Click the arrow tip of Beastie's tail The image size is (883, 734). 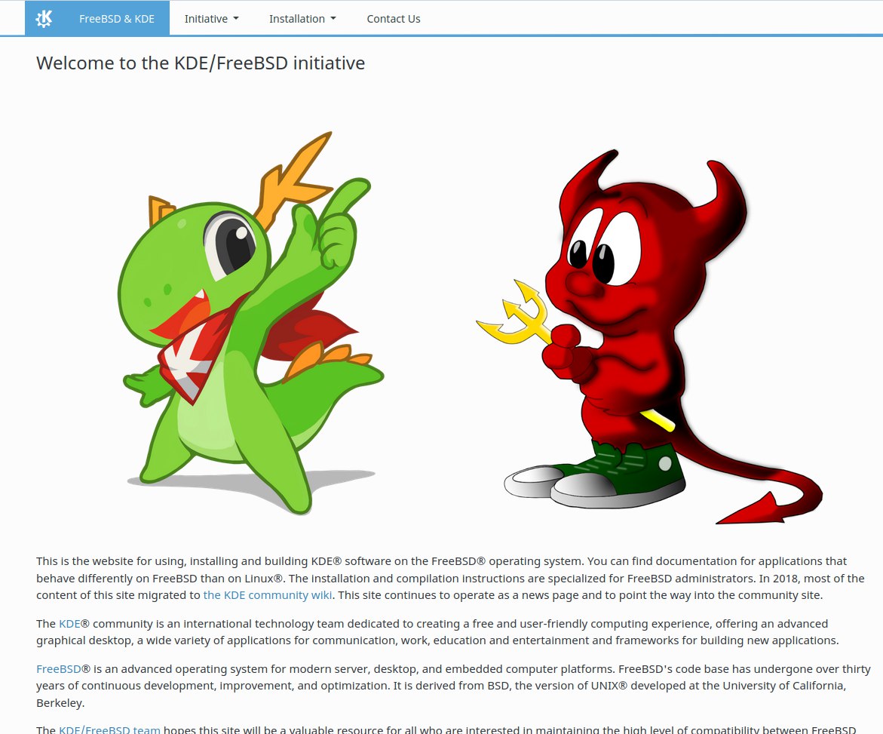(x=752, y=511)
